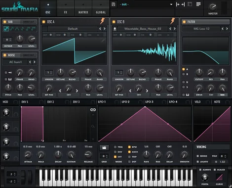Click the envelope ATTACK knob
This screenshot has width=232, height=188.
click(28, 155)
